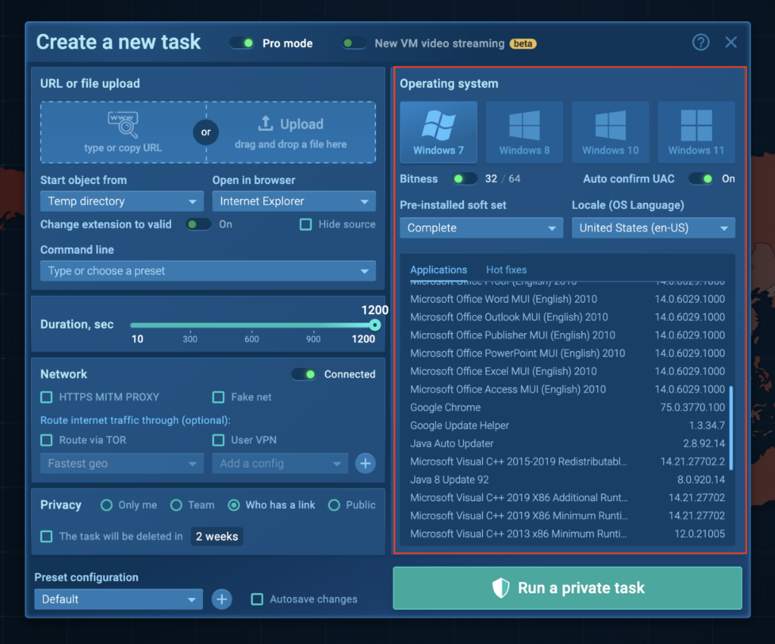Click the URL magnifier icon
Viewport: 775px width, 644px height.
pyautogui.click(x=123, y=125)
